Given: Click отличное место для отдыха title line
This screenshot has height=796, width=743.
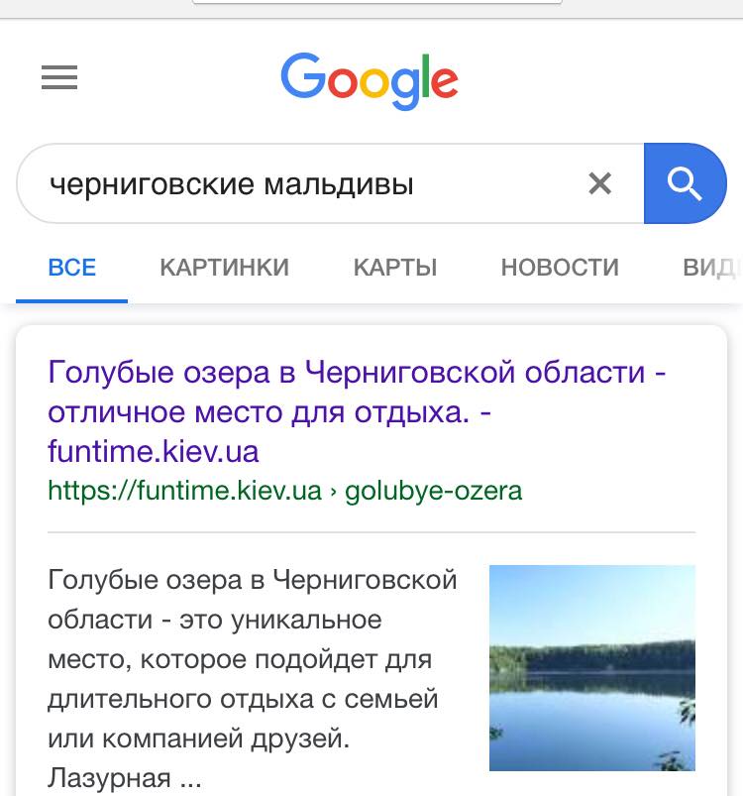Looking at the screenshot, I should [258, 412].
